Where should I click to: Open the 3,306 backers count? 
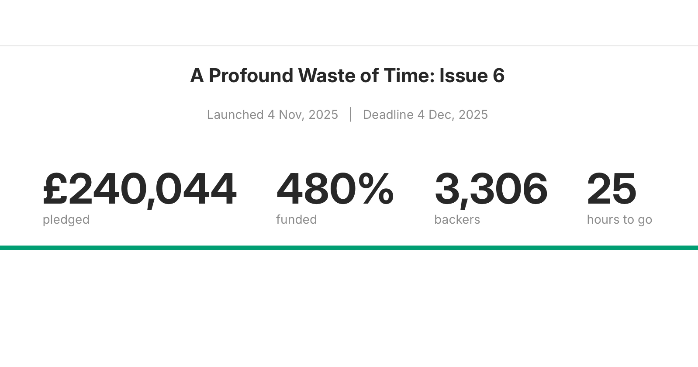pos(491,189)
